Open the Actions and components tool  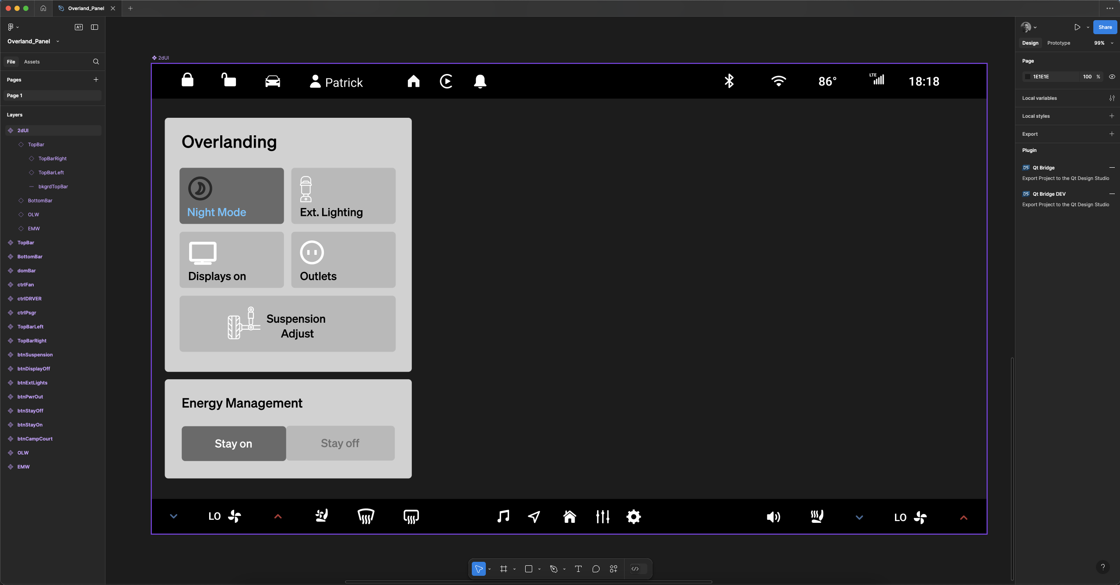pyautogui.click(x=614, y=569)
